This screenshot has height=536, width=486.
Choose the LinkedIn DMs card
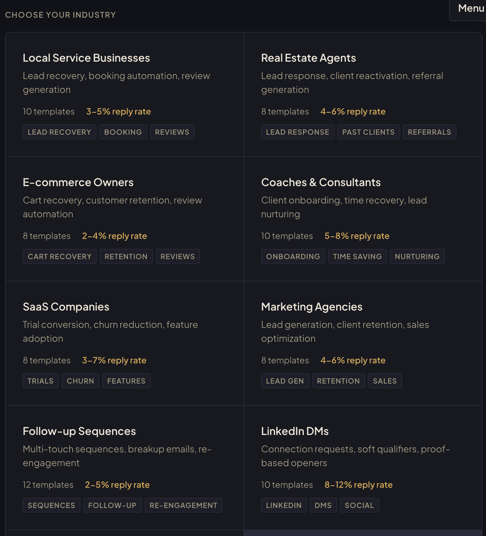point(295,431)
